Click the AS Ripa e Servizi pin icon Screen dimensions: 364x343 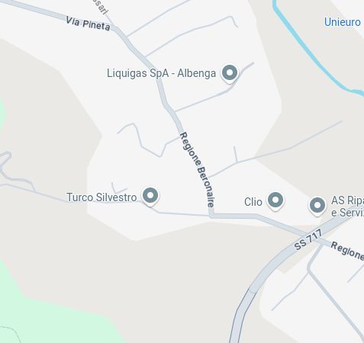point(317,207)
